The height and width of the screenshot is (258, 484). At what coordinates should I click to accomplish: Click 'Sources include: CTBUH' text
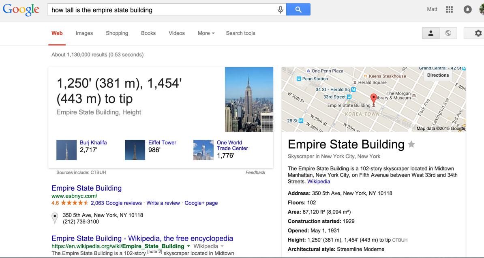(81, 172)
